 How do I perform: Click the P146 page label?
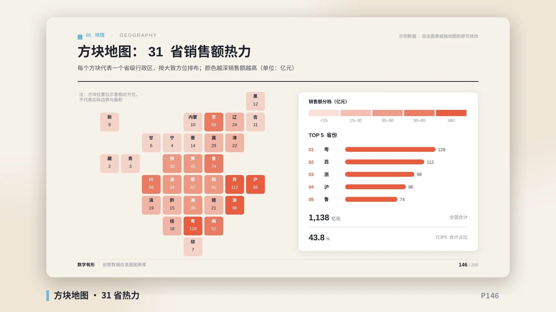[490, 296]
